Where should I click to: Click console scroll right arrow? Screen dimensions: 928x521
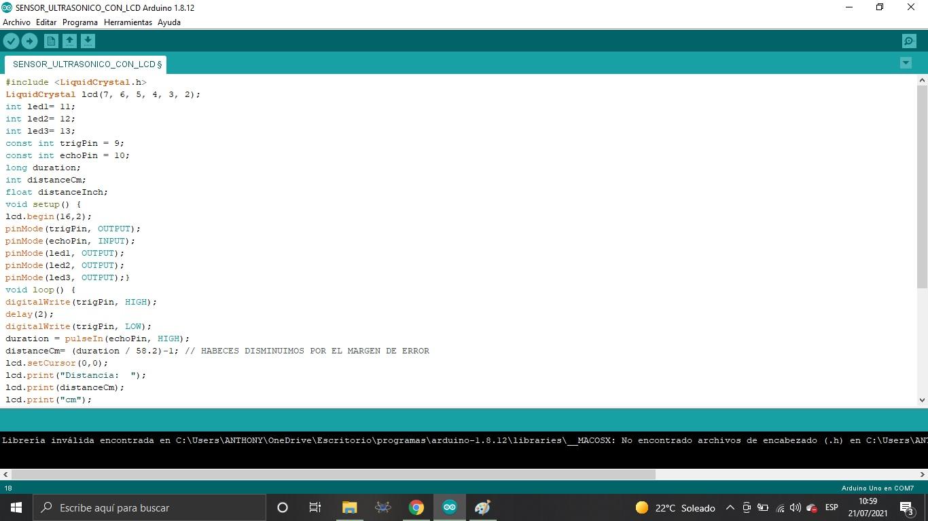click(x=922, y=475)
